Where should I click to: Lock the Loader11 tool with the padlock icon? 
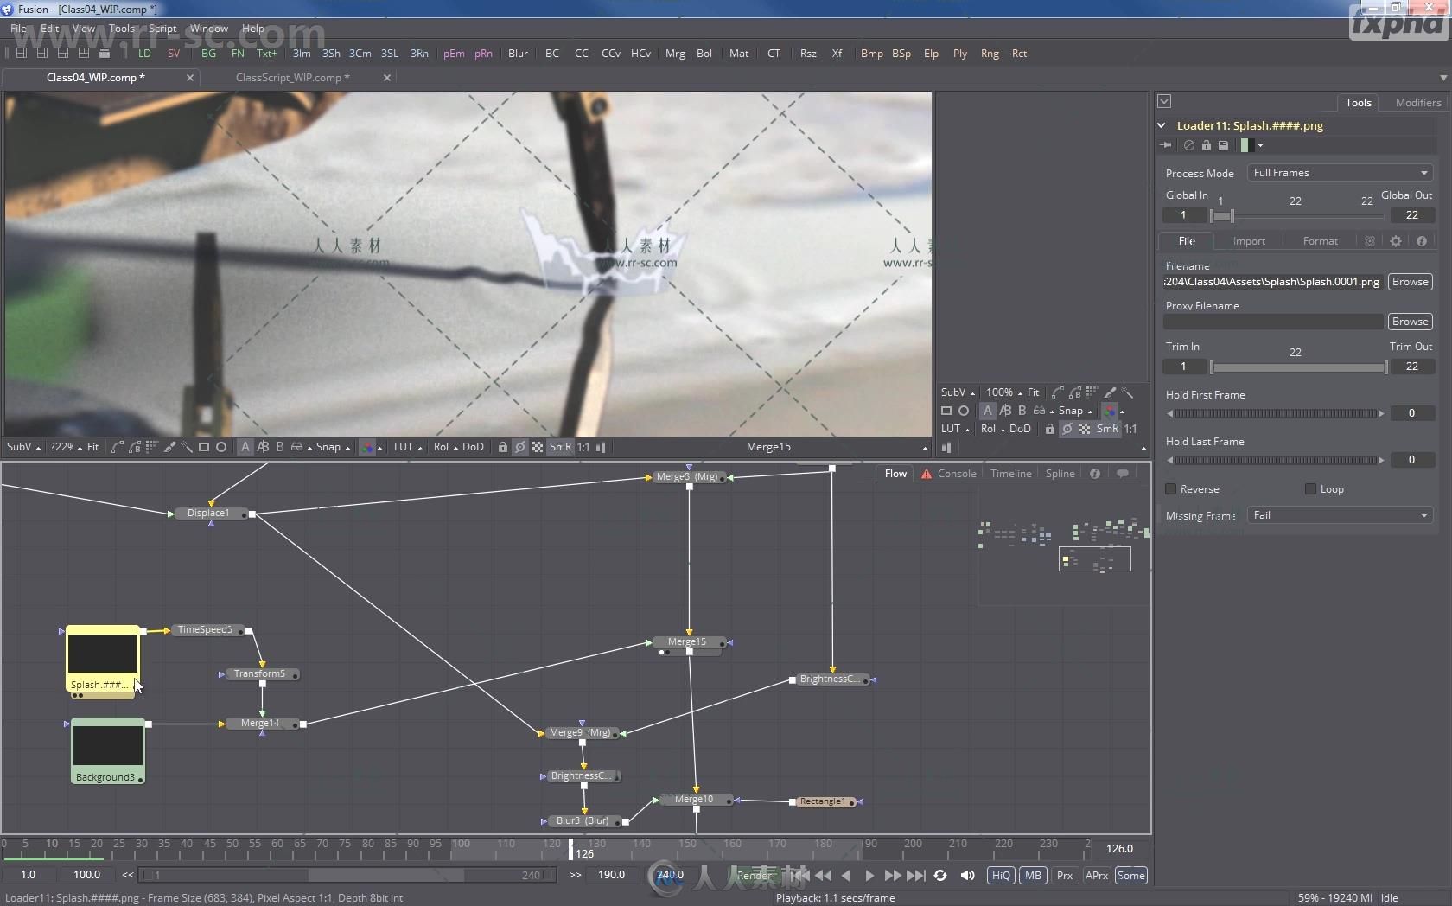click(x=1207, y=145)
